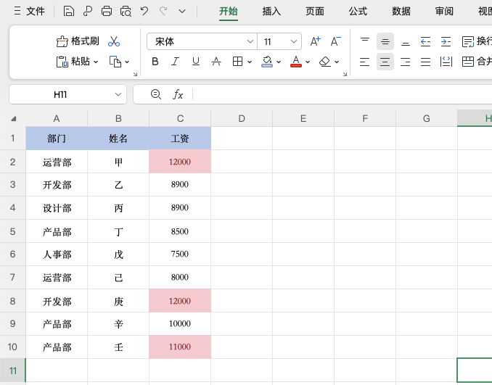Click the formula bar input area
Viewport: 492px width, 385px height.
click(x=342, y=94)
